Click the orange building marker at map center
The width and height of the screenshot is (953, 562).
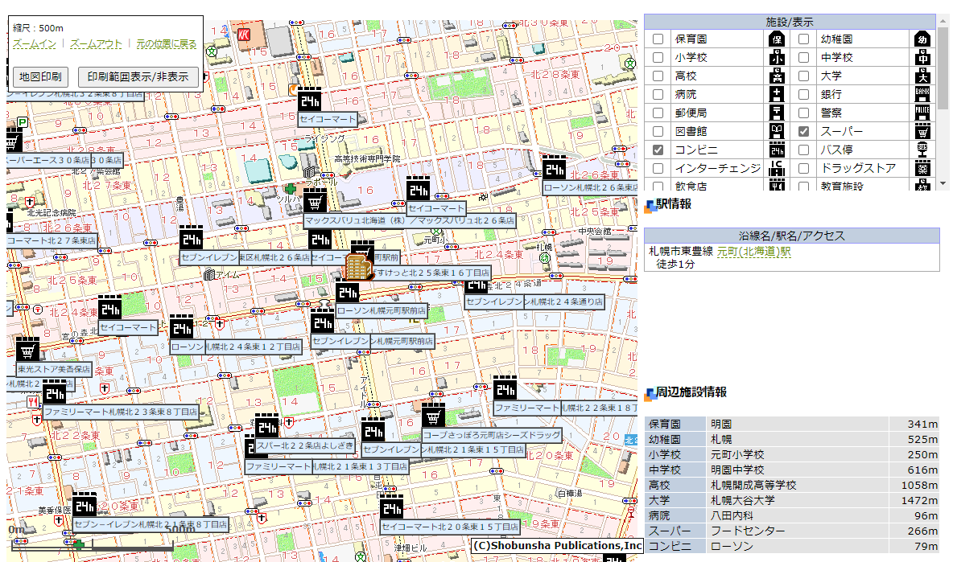(357, 266)
